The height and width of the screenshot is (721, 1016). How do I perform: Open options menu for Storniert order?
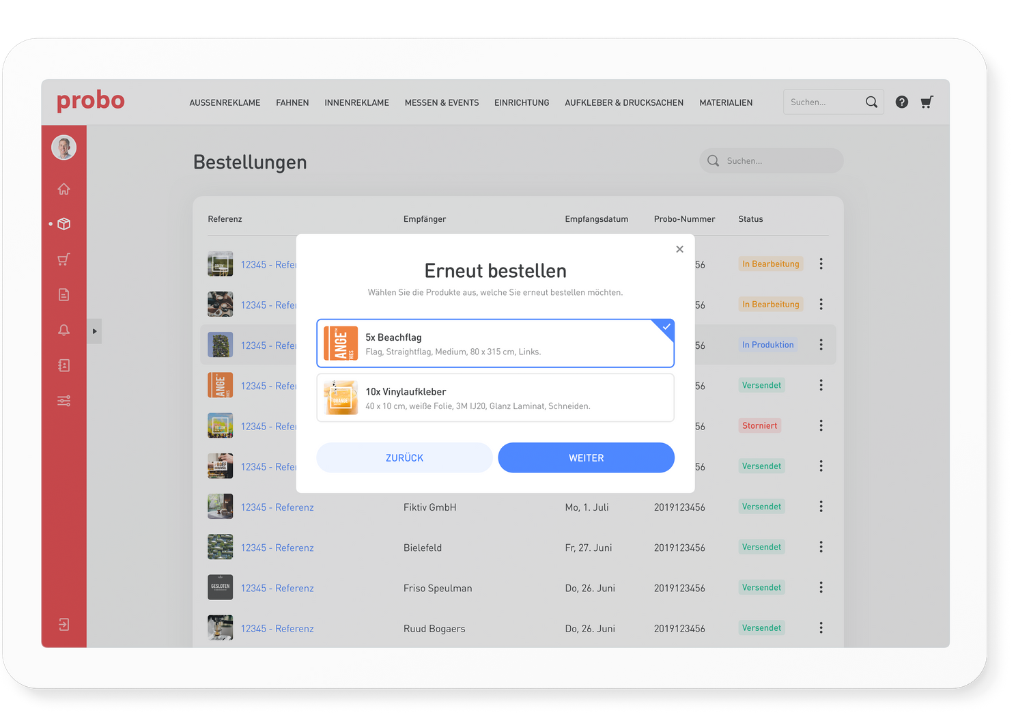coord(821,425)
